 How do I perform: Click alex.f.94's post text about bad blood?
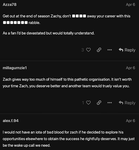69,139
